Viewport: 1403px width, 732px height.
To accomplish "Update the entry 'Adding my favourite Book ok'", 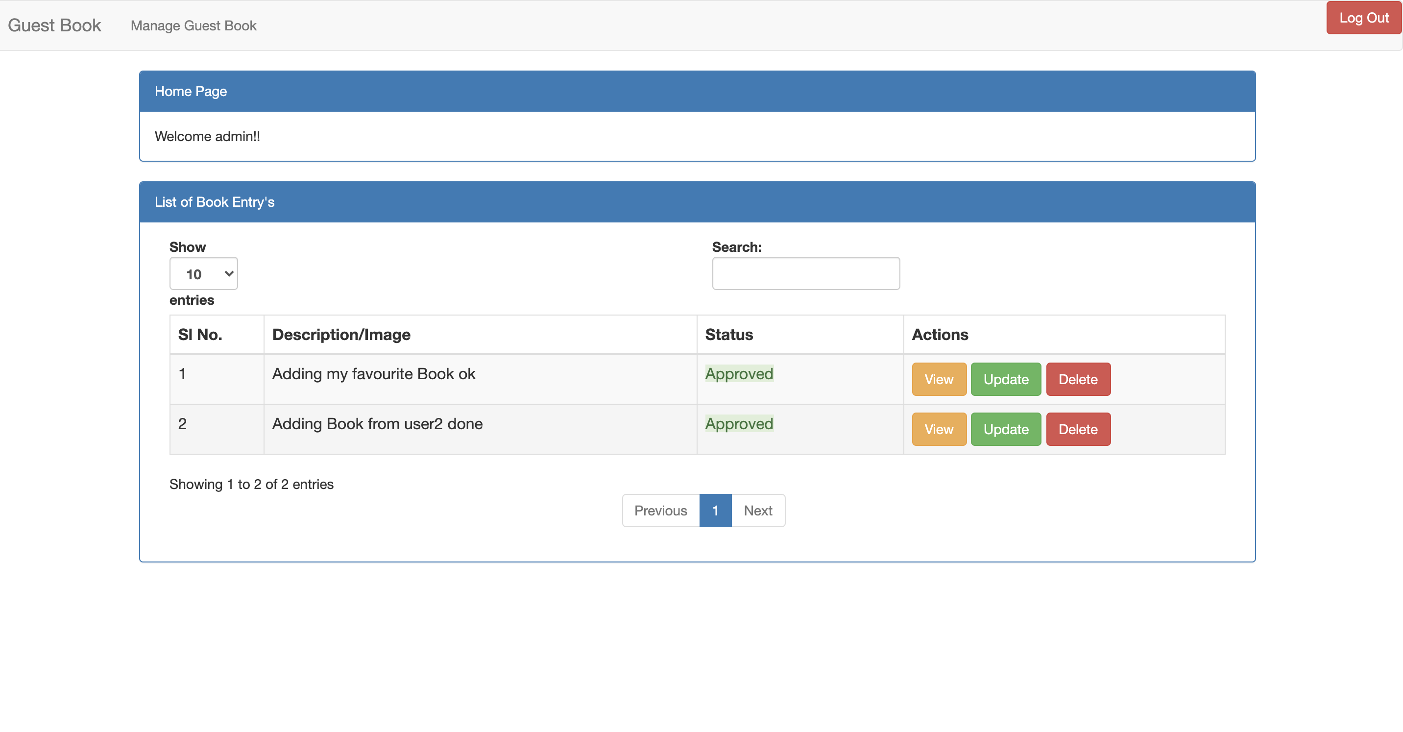I will coord(1005,380).
